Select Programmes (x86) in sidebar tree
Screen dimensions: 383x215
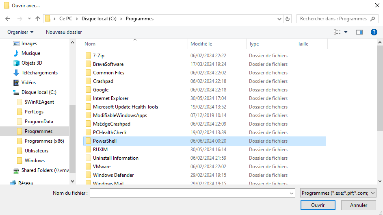pos(44,141)
